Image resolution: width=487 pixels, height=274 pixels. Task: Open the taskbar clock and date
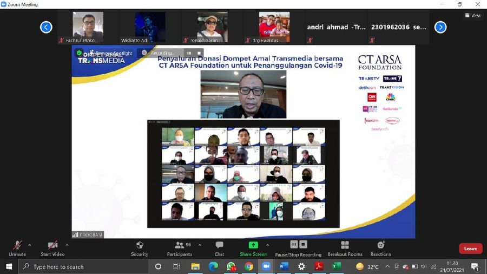click(452, 266)
